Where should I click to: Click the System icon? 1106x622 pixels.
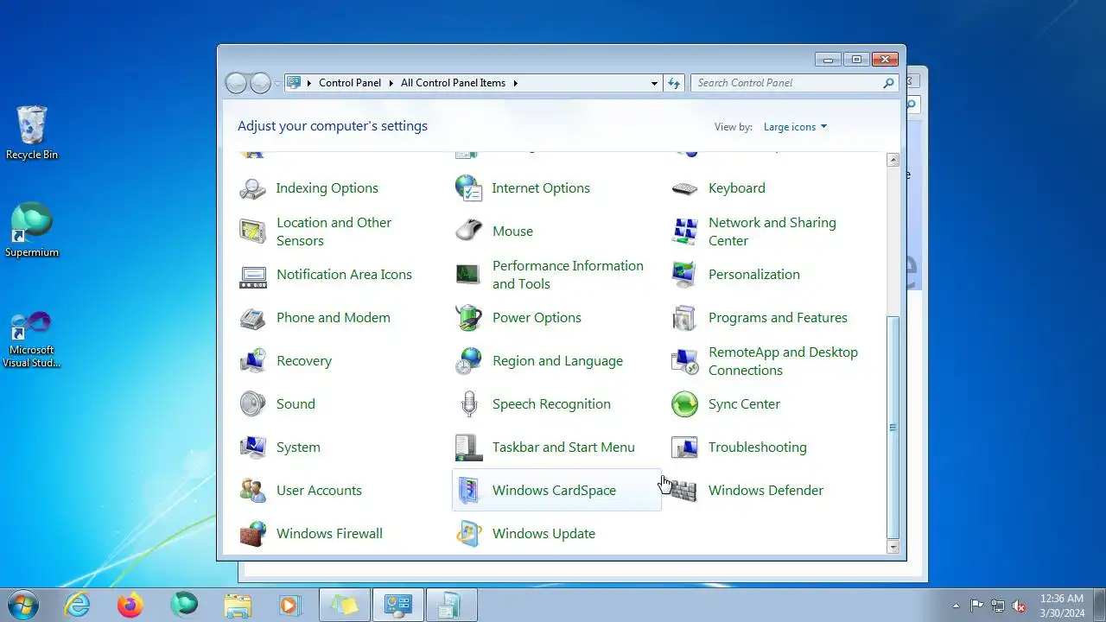coord(253,447)
